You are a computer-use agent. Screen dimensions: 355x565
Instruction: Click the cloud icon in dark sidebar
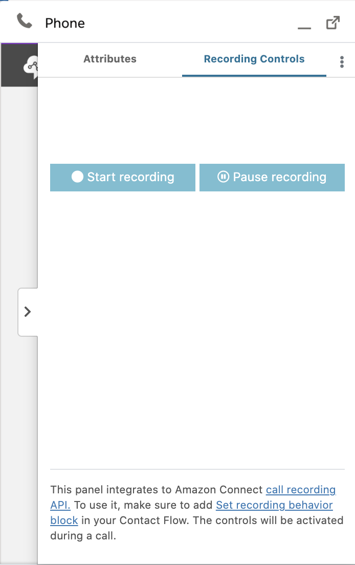(x=31, y=67)
